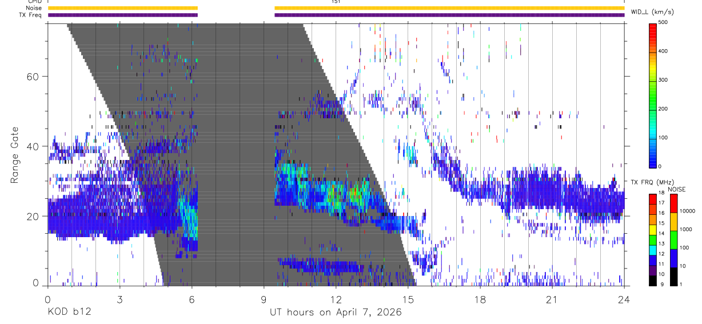Click the 15 tick label on the UT hours axis
The height and width of the screenshot is (324, 702).
pyautogui.click(x=408, y=299)
